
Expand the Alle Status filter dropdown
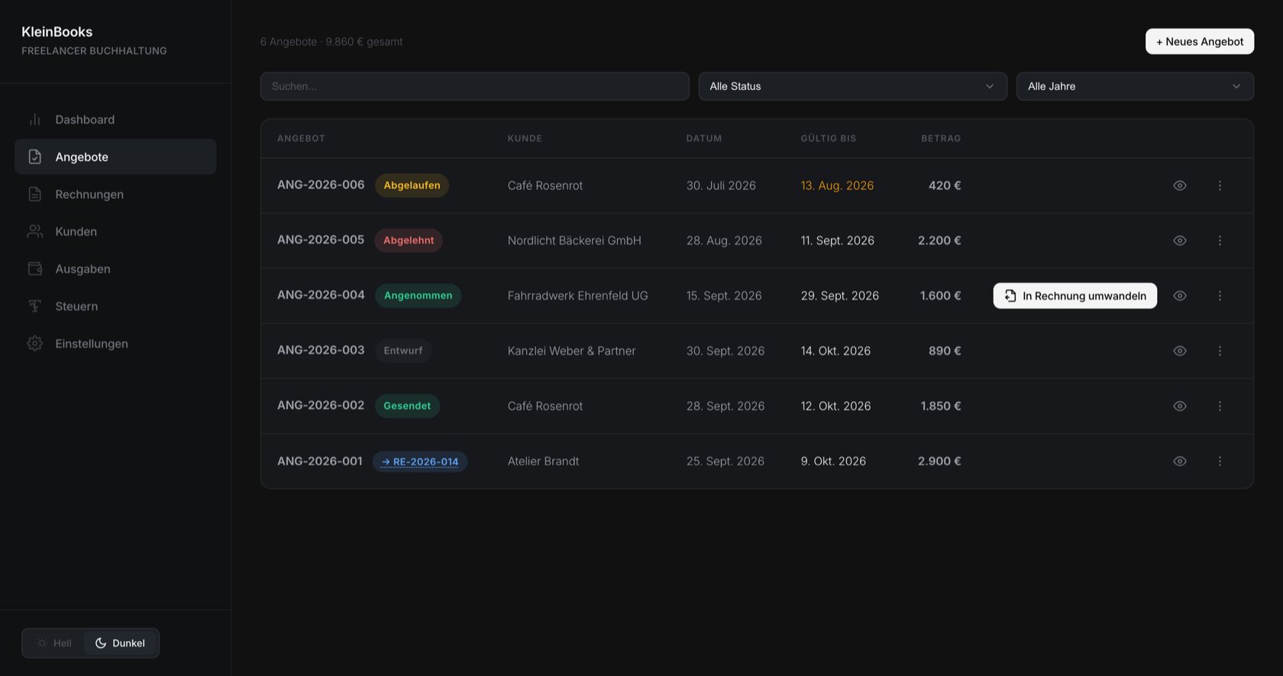tap(852, 86)
